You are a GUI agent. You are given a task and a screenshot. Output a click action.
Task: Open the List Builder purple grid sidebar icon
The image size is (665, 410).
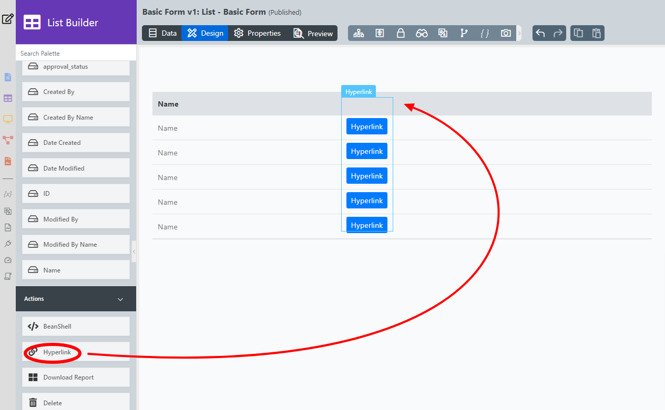(8, 98)
